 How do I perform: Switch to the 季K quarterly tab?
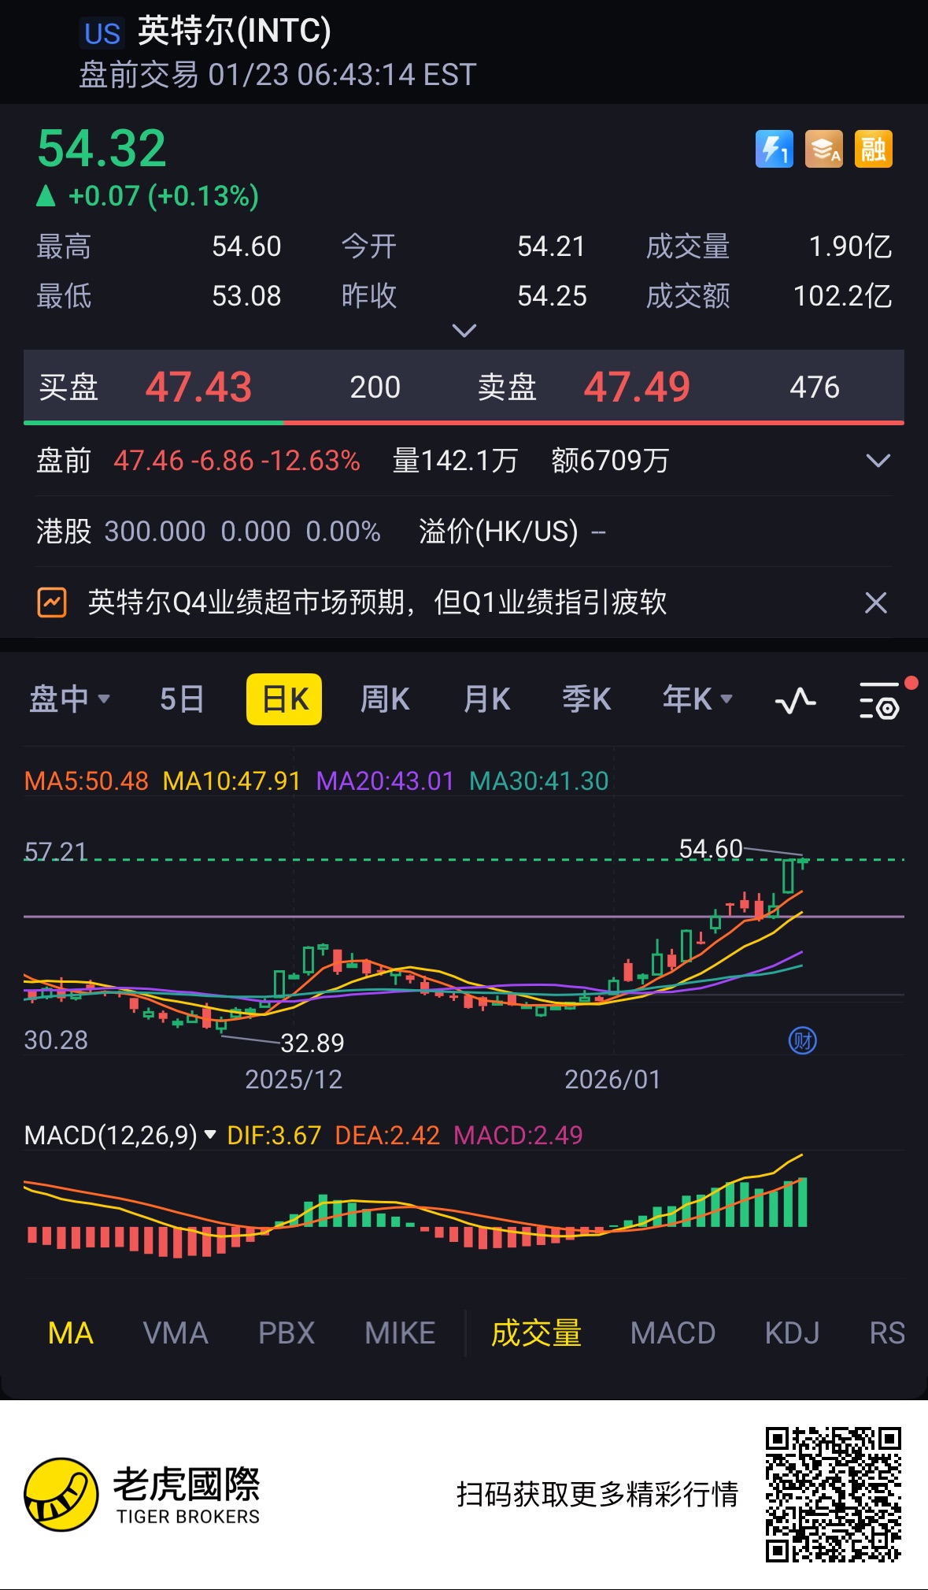586,699
